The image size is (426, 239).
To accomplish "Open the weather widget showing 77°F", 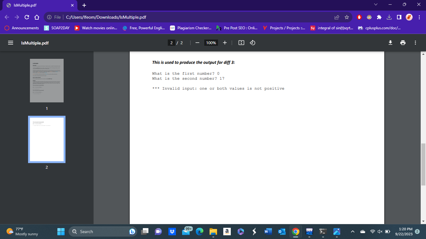I will pos(19,232).
